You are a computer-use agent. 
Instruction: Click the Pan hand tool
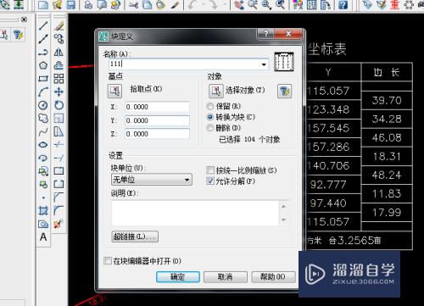[239, 5]
